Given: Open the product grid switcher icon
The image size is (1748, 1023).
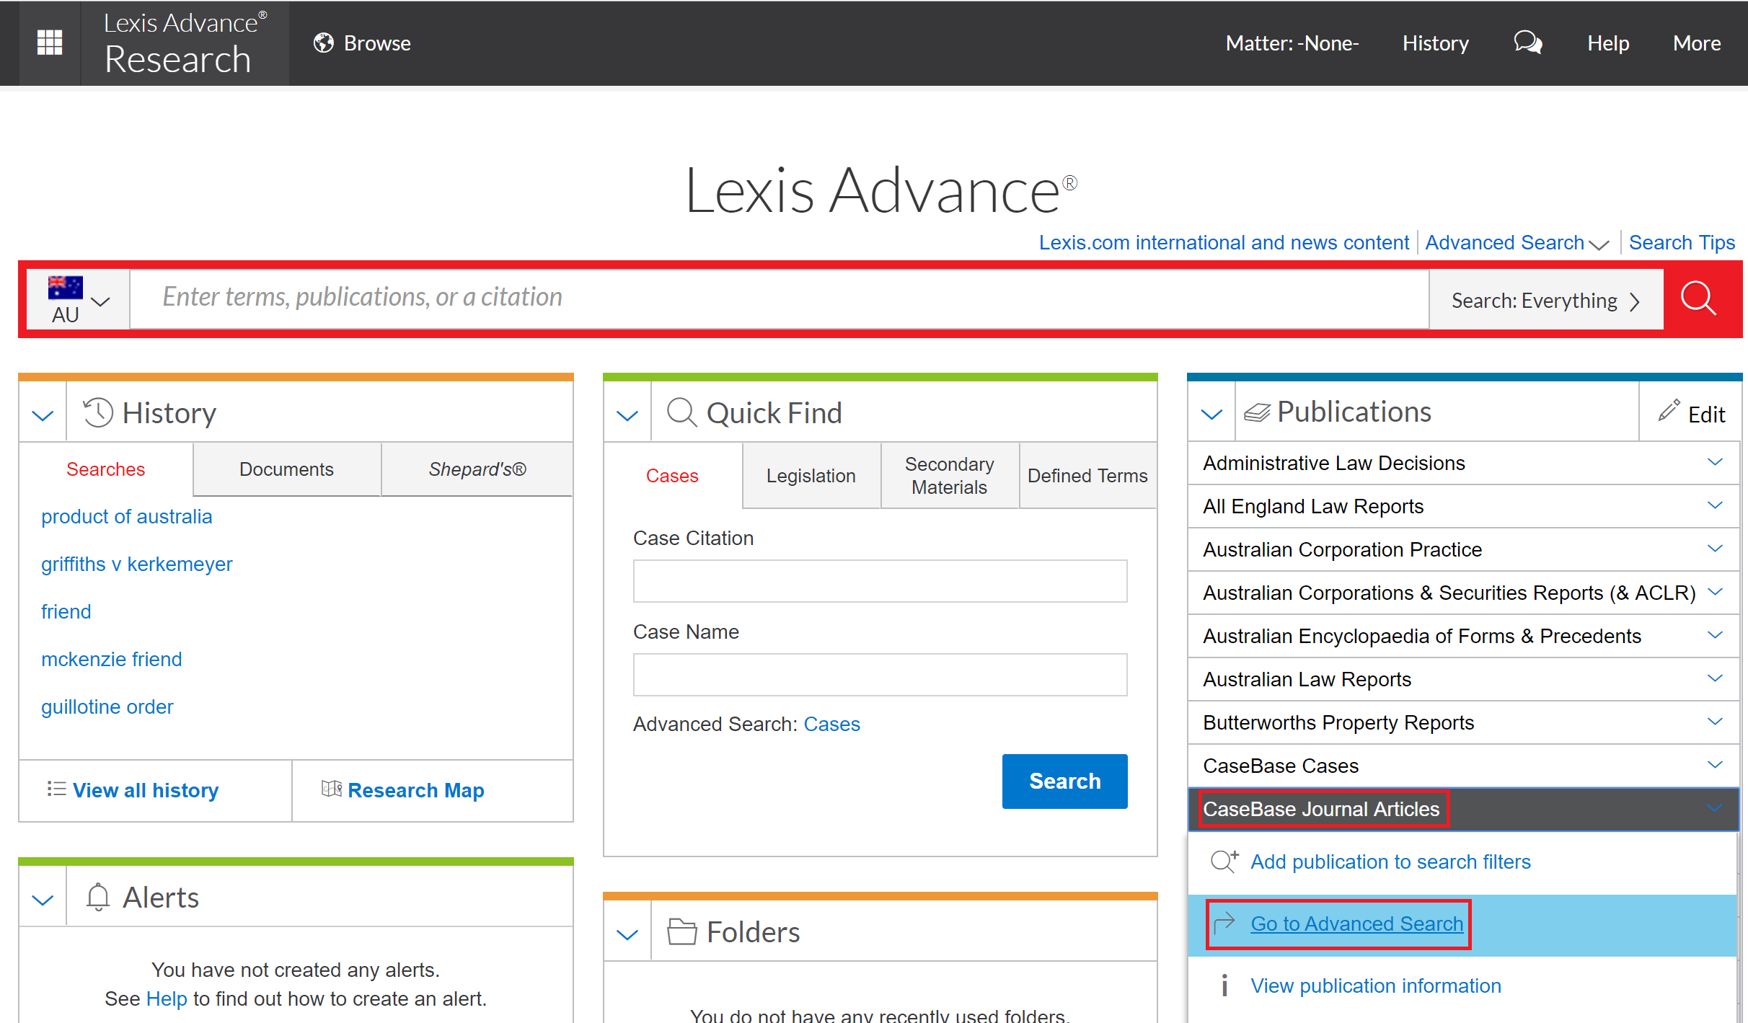Looking at the screenshot, I should point(50,43).
